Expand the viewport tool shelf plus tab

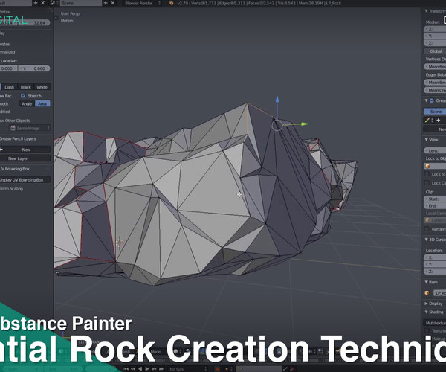[56, 18]
